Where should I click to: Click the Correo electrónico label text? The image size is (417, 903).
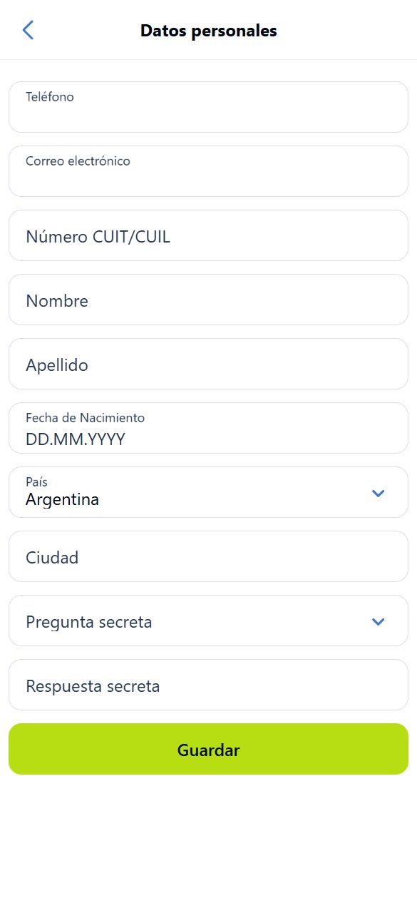[78, 161]
